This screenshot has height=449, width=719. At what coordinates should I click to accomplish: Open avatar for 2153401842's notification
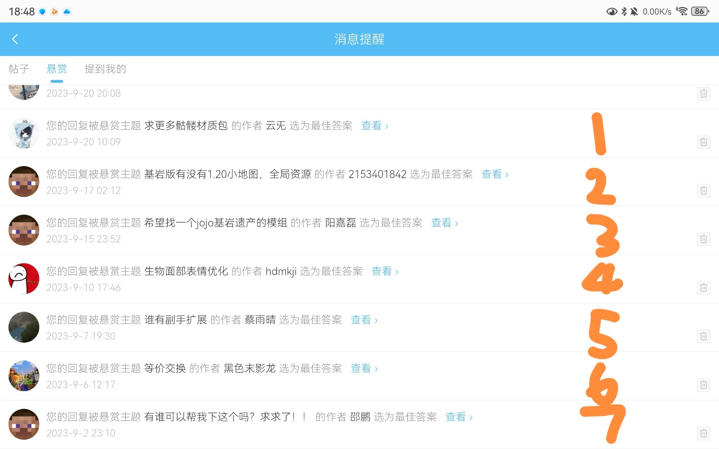point(24,181)
